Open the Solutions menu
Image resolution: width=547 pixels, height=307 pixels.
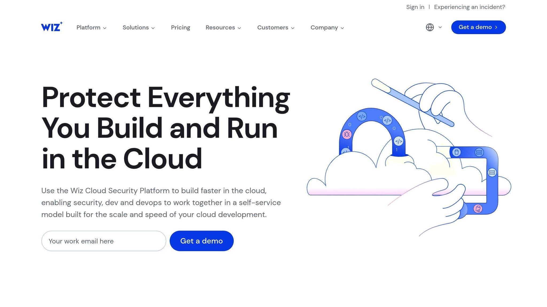click(x=139, y=27)
